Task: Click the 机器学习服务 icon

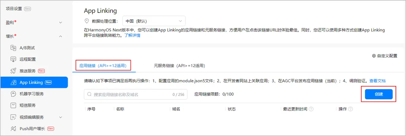Action: pyautogui.click(x=14, y=94)
